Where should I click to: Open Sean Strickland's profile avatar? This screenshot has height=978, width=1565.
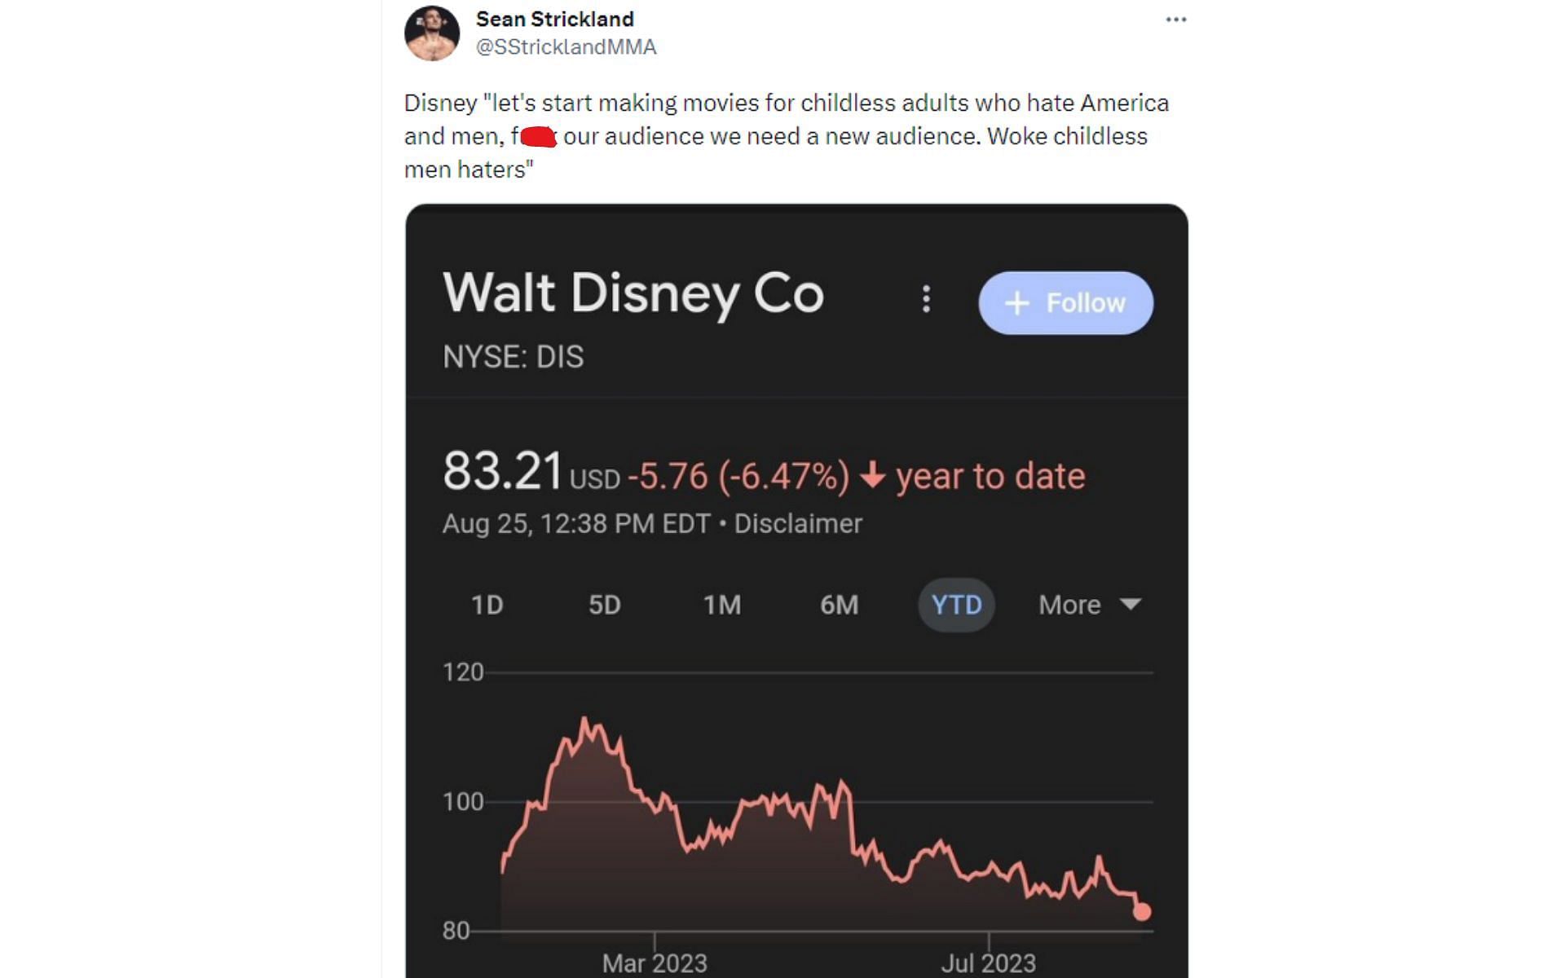pos(432,33)
